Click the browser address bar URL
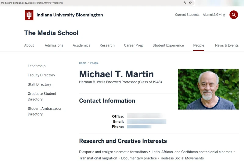The image size is (244, 164). pyautogui.click(x=32, y=3)
